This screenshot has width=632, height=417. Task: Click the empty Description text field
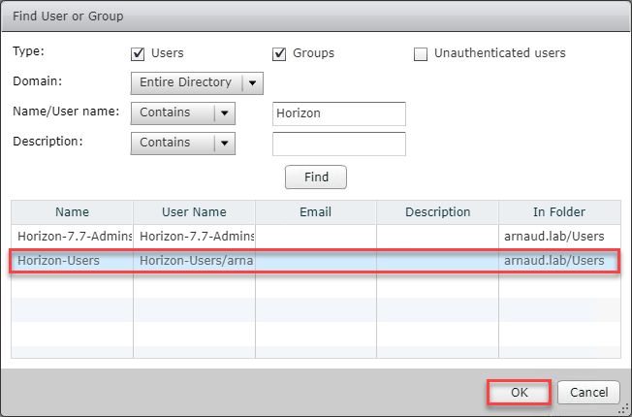(x=339, y=144)
